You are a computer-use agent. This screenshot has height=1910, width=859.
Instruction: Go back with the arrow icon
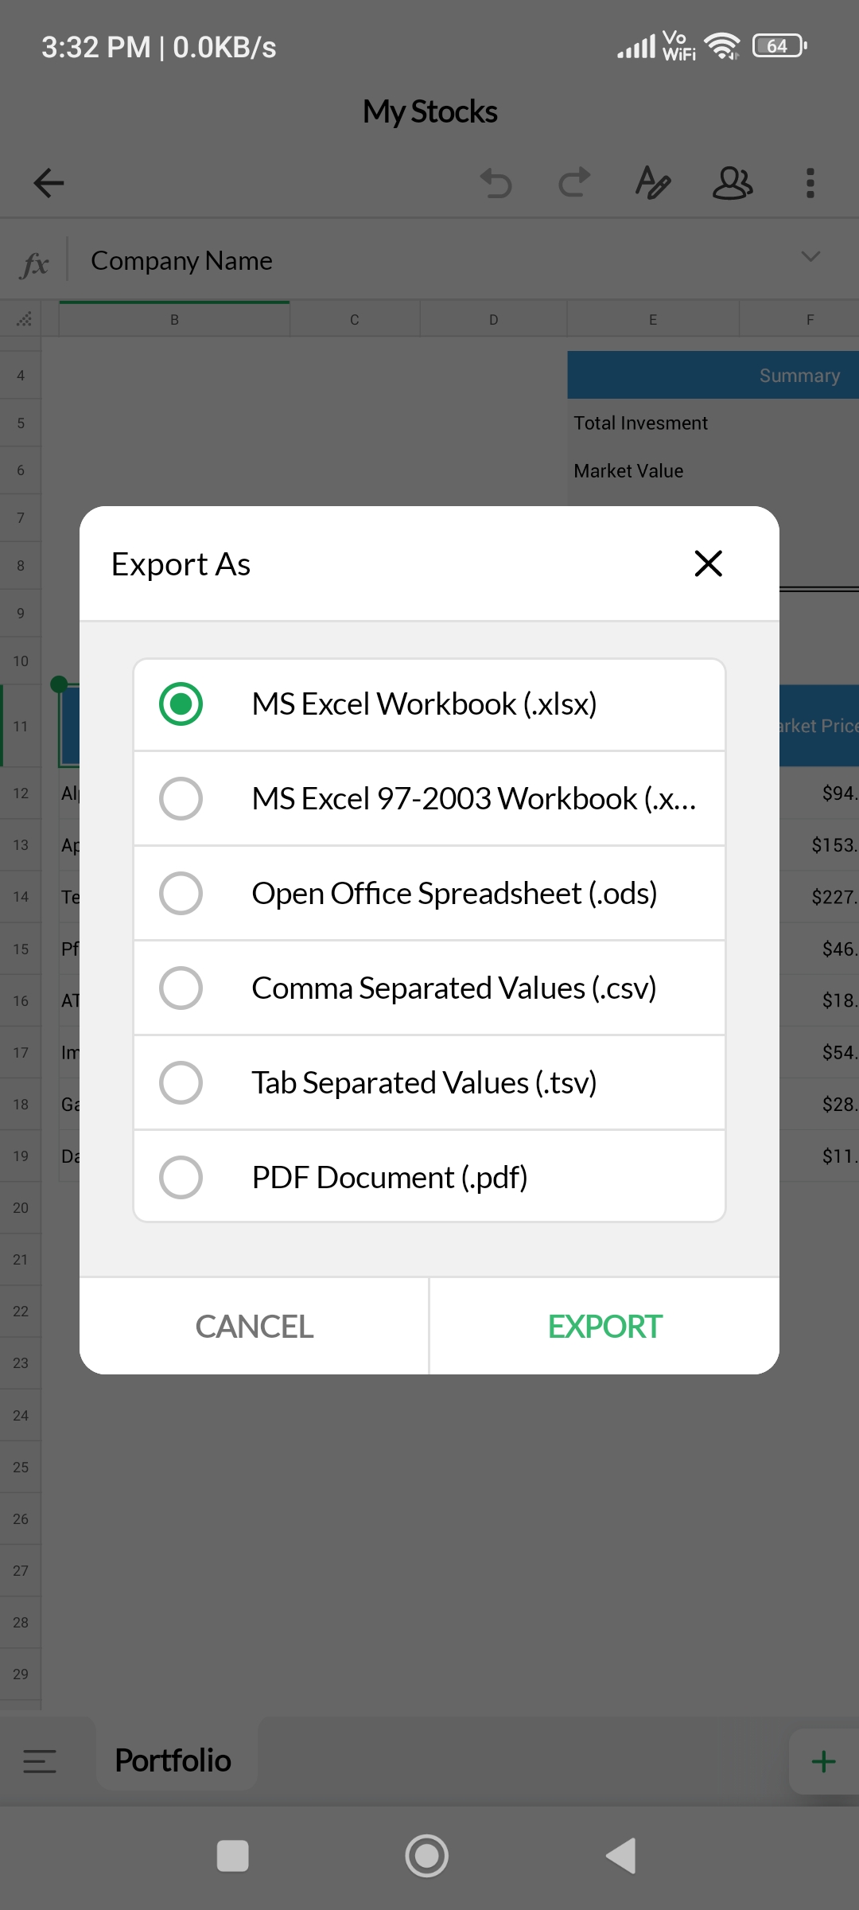tap(49, 183)
